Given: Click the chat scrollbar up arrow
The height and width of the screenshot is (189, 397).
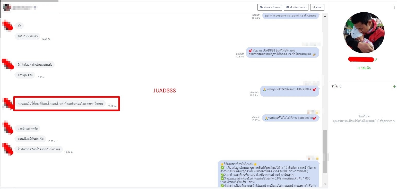Looking at the screenshot, I should 325,16.
